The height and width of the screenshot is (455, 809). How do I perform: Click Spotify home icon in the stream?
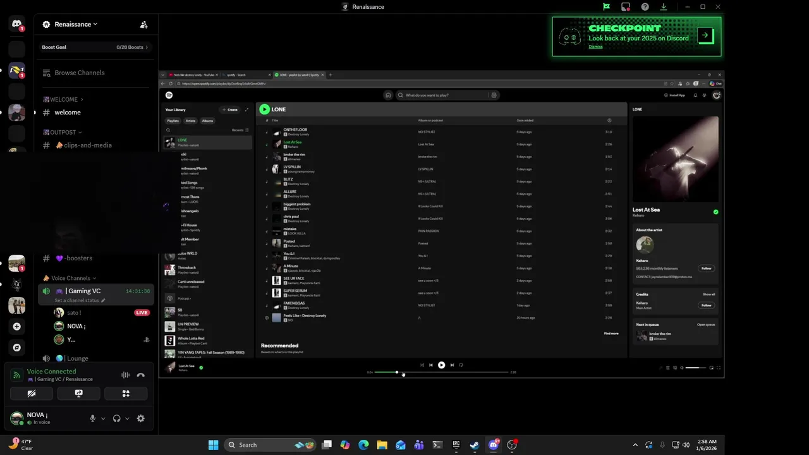[x=388, y=95]
